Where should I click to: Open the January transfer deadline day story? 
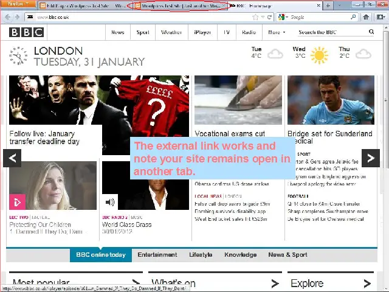[x=44, y=137]
